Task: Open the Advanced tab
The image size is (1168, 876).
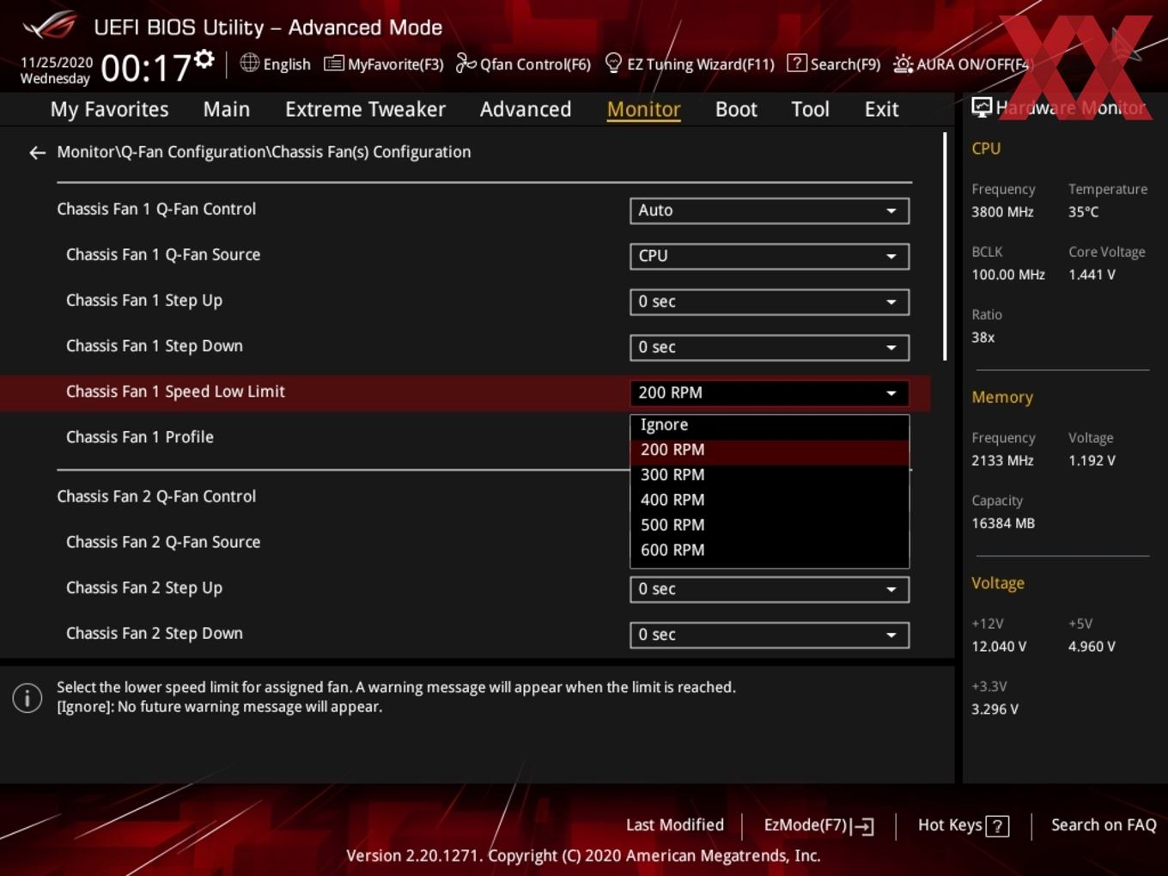Action: point(526,109)
